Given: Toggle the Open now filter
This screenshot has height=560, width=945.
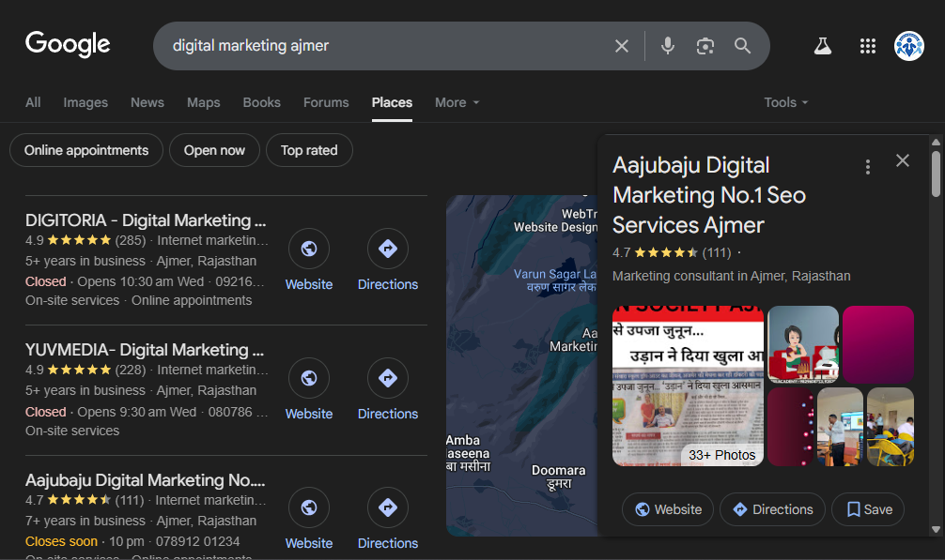Looking at the screenshot, I should [x=214, y=150].
